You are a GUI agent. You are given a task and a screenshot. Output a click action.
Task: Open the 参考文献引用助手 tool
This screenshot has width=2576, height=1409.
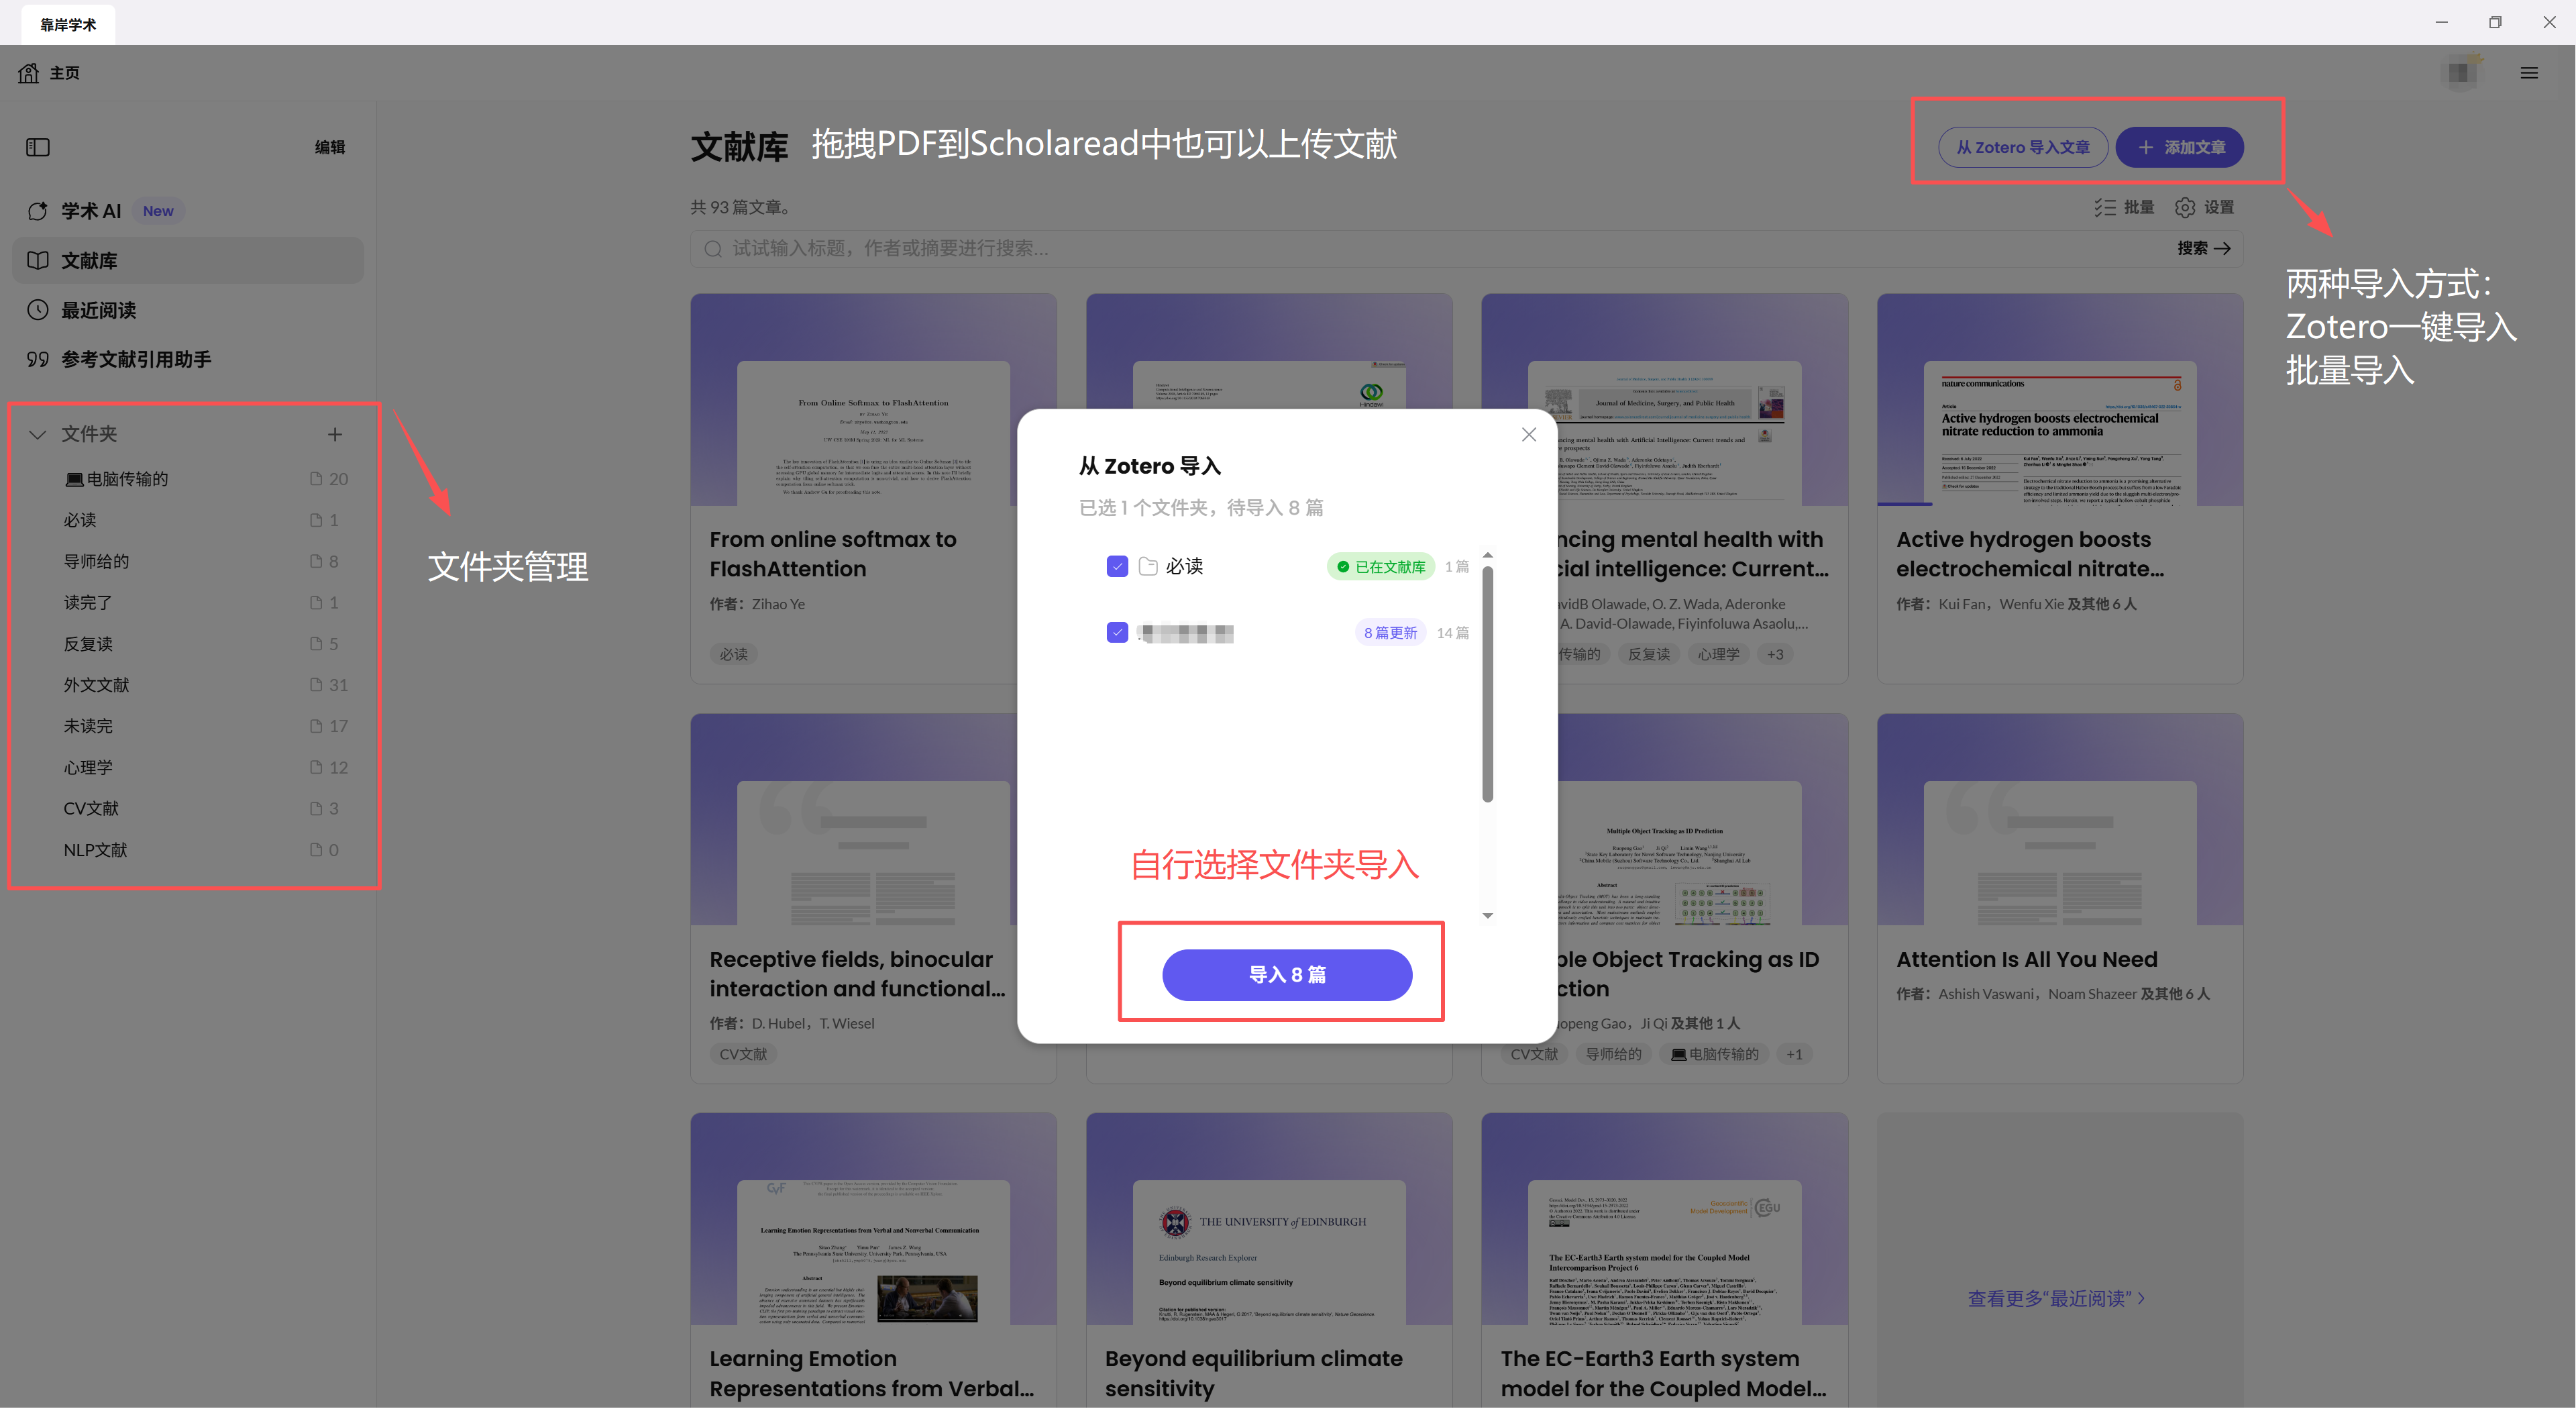(136, 359)
